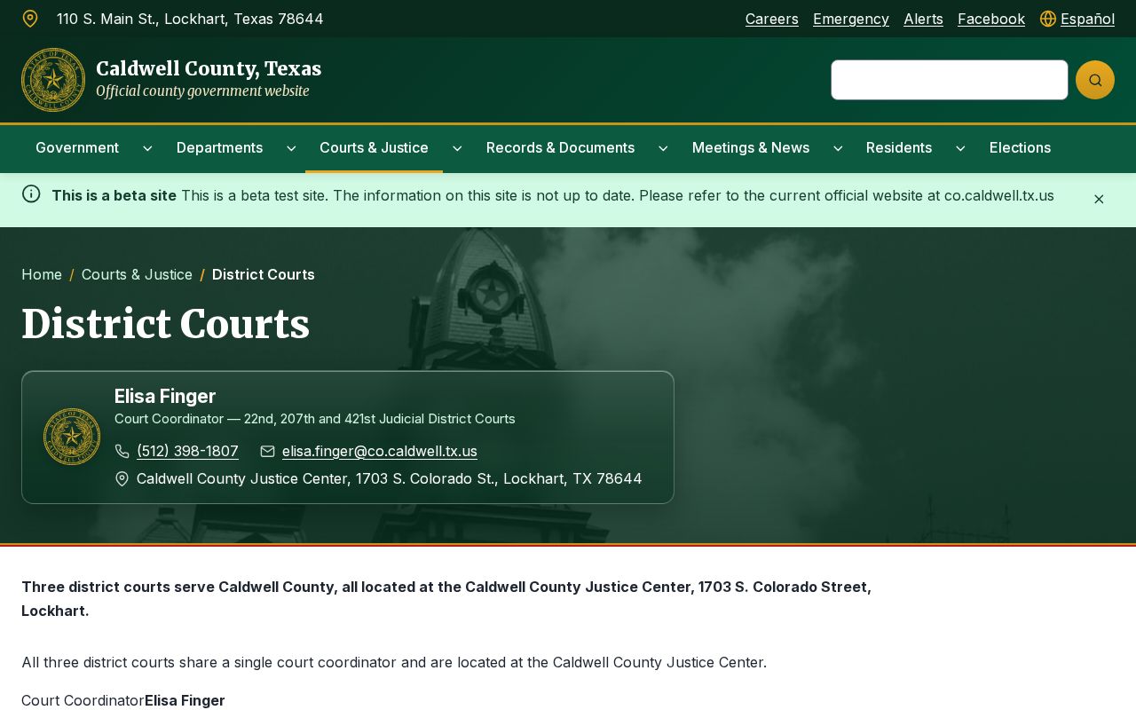Email elisa.finger@co.caldwell.tx.us
This screenshot has height=710, width=1136.
(x=380, y=451)
